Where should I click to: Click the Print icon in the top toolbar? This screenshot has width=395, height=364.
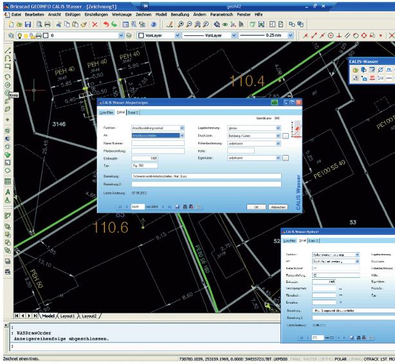48,24
